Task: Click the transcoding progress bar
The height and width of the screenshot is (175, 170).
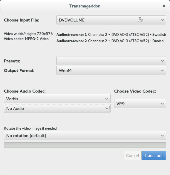Action: (x=85, y=145)
